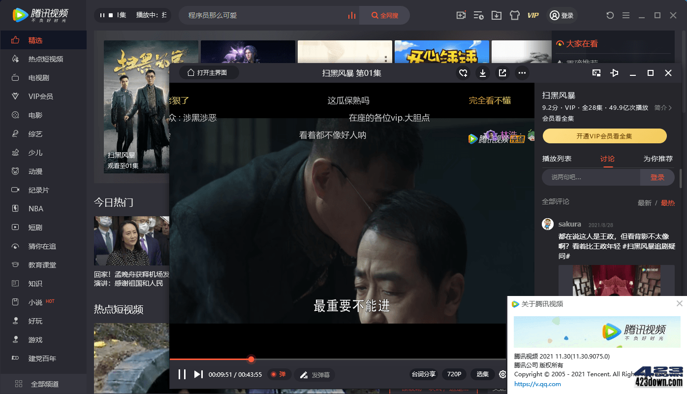Click 开通VIP会员看全集 button
Image resolution: width=687 pixels, height=394 pixels.
tap(604, 136)
